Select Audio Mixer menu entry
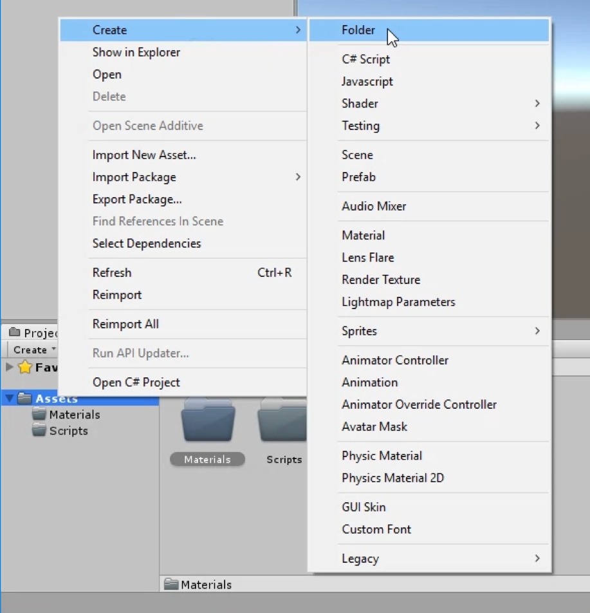Viewport: 590px width, 613px height. (429, 207)
